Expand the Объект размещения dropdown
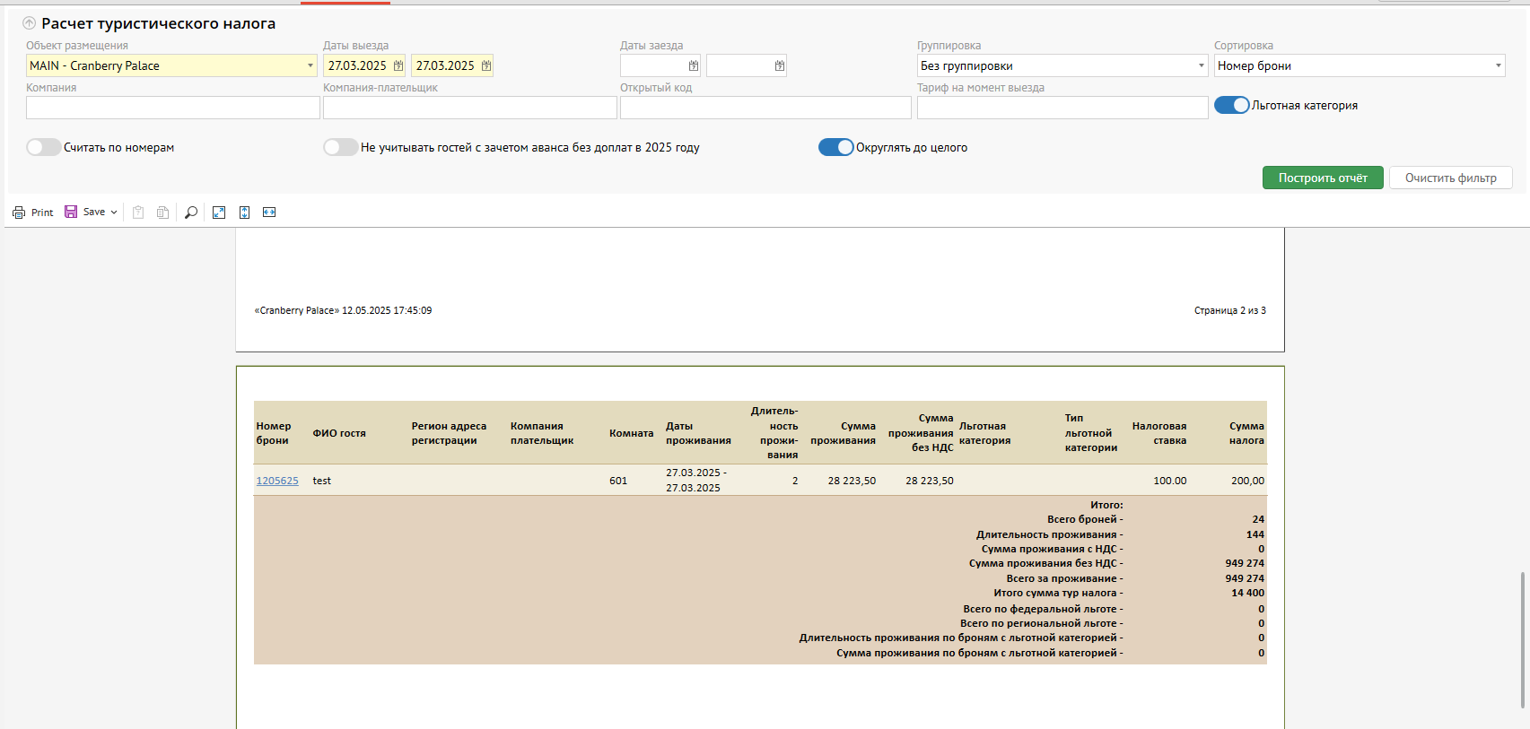Image resolution: width=1530 pixels, height=729 pixels. (x=310, y=65)
